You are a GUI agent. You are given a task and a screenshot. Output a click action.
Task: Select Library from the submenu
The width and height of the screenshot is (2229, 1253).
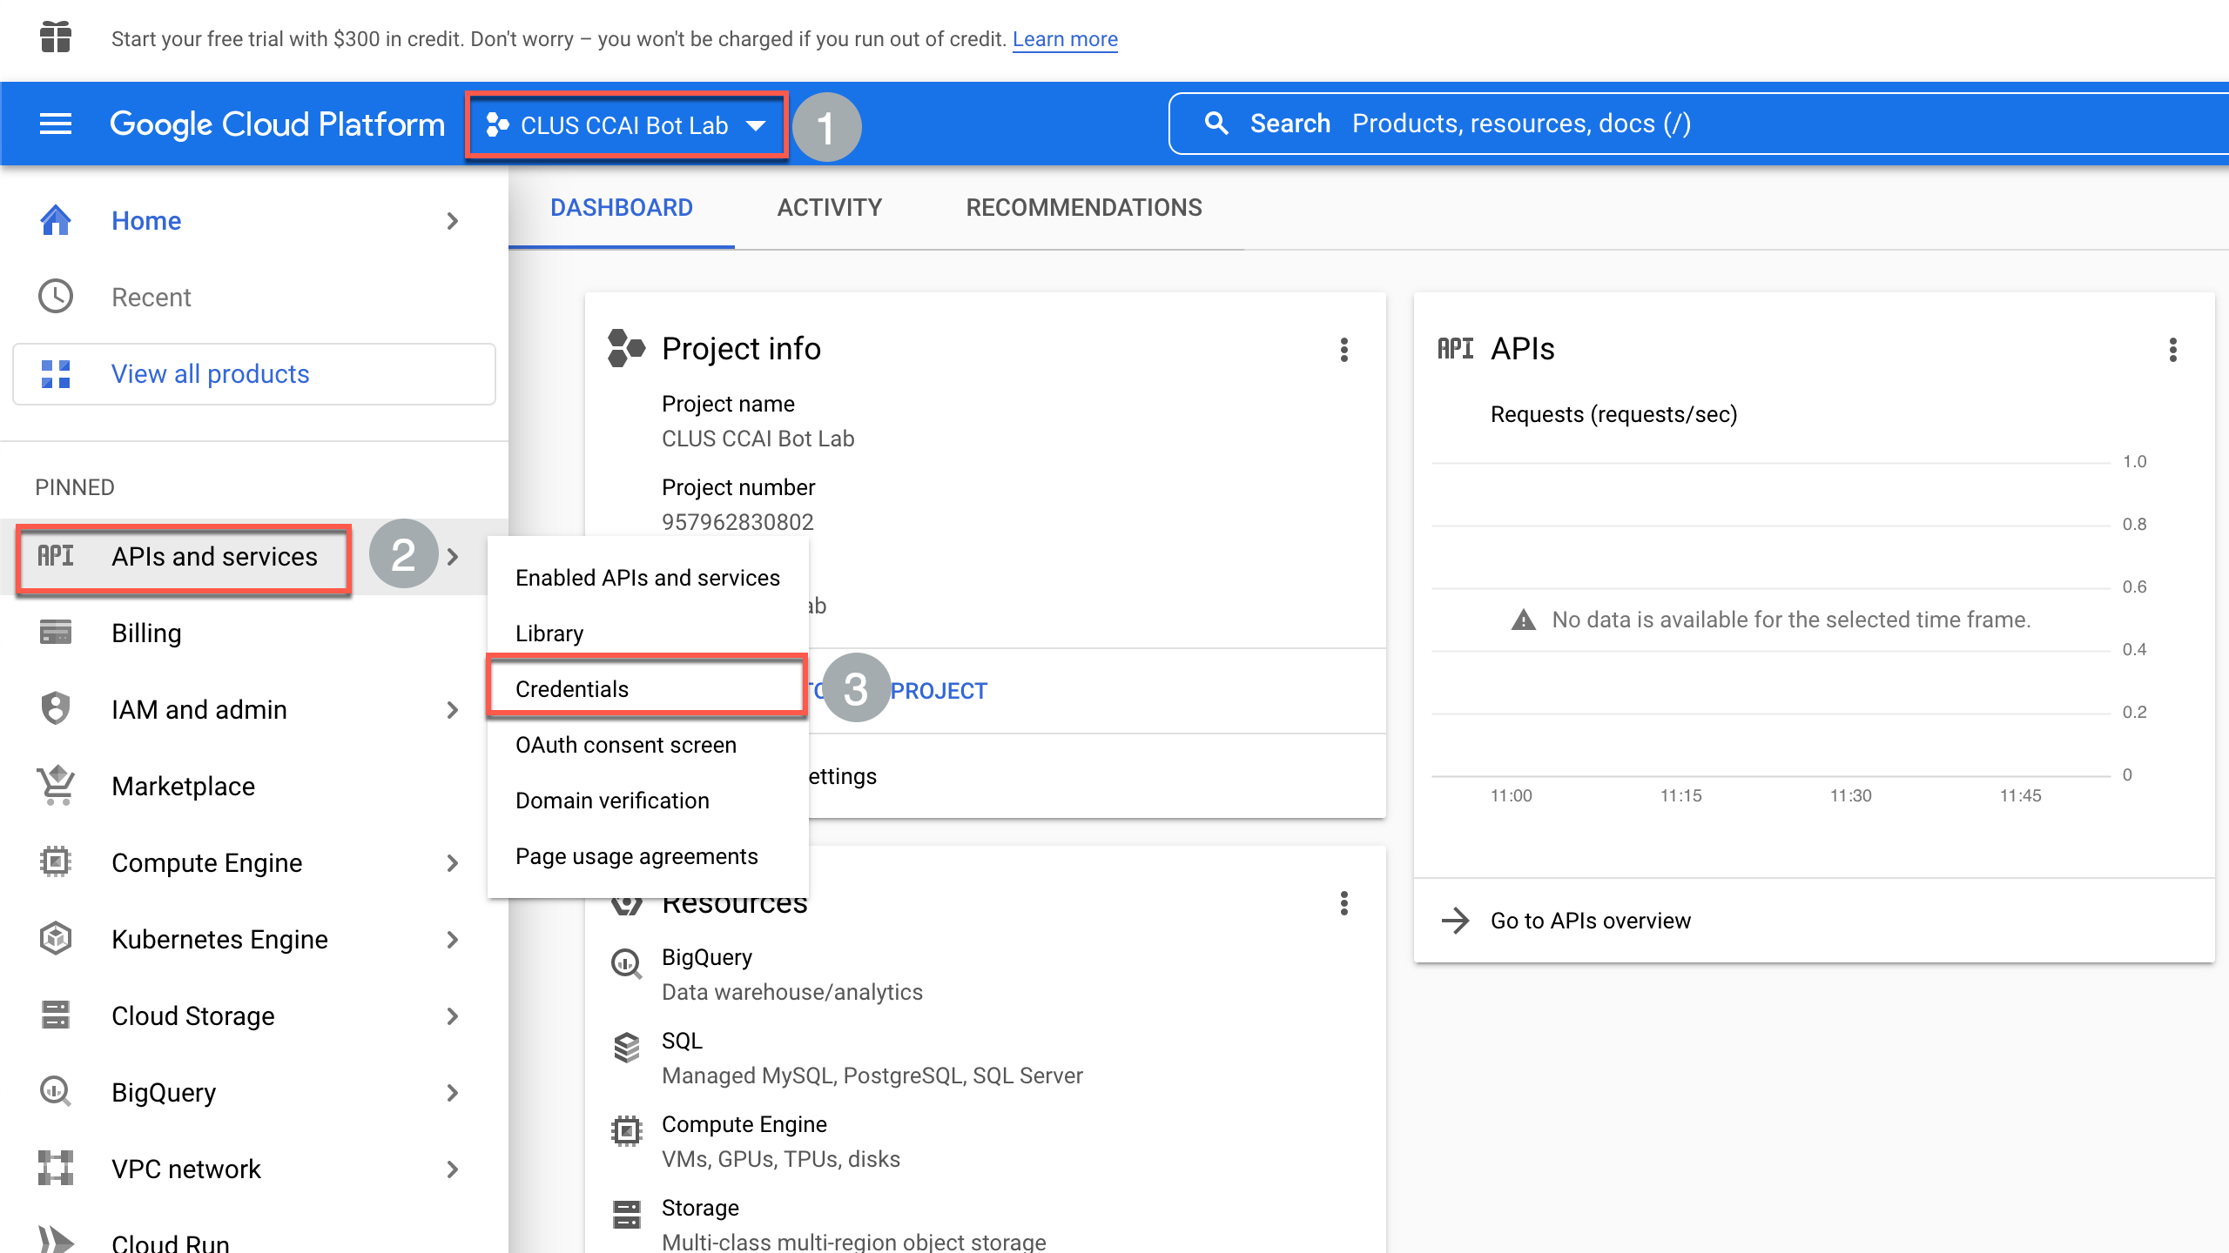pos(648,633)
